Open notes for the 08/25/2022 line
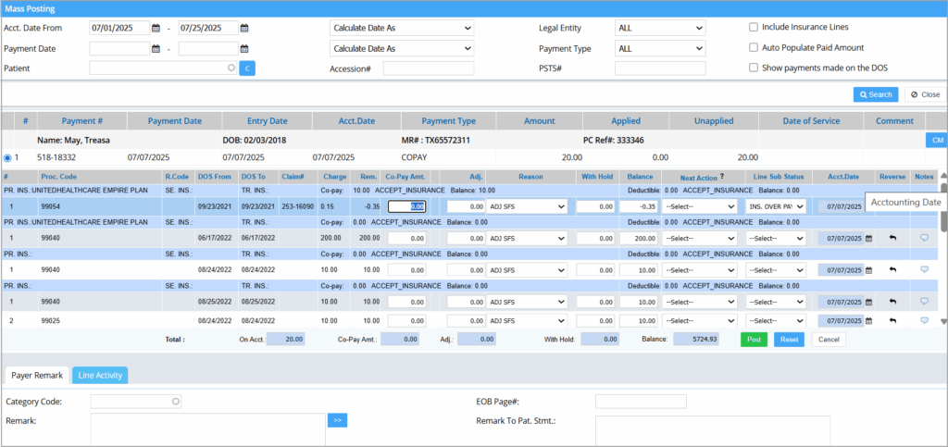Image resolution: width=948 pixels, height=447 pixels. [x=924, y=301]
